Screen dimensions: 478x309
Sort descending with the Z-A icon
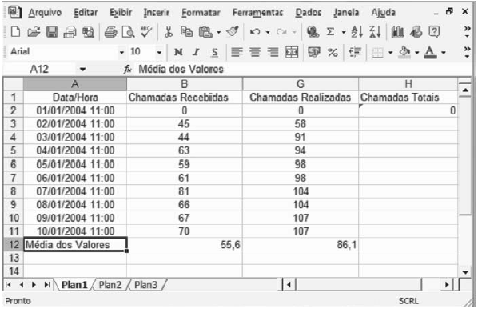(375, 32)
